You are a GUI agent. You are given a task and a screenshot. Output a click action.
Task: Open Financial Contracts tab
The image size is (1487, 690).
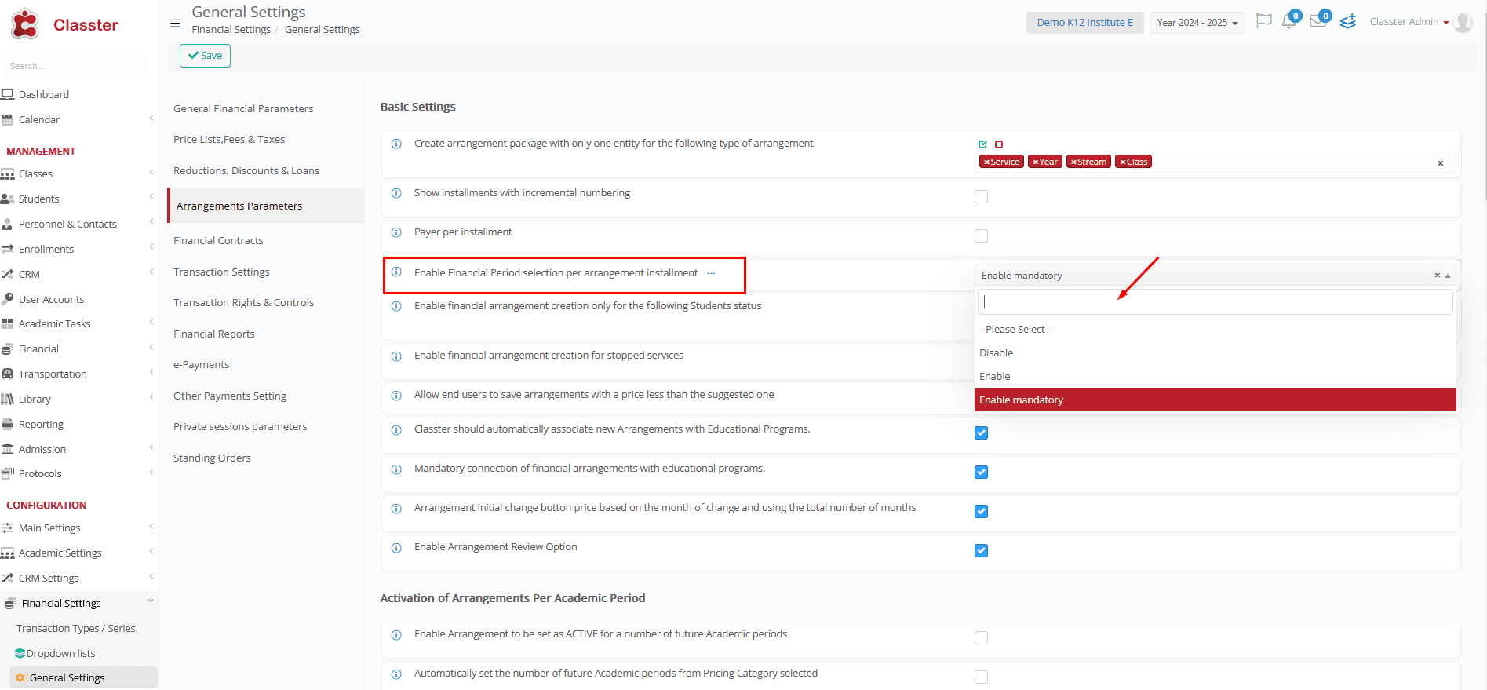(218, 241)
